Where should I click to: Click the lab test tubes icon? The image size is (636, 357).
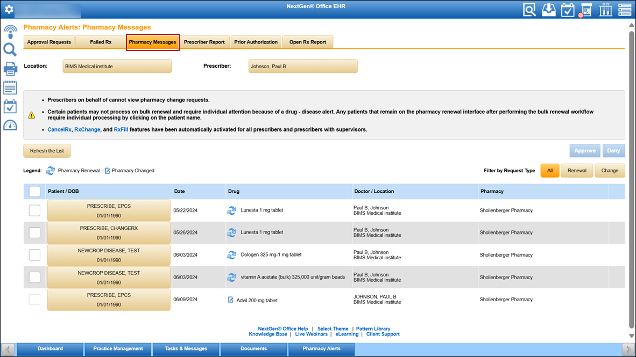606,10
